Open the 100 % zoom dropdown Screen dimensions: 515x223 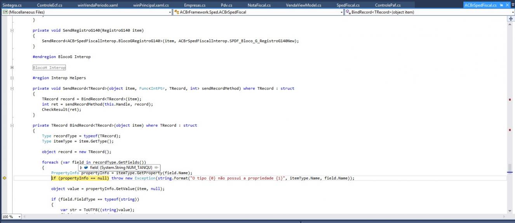pos(19,217)
